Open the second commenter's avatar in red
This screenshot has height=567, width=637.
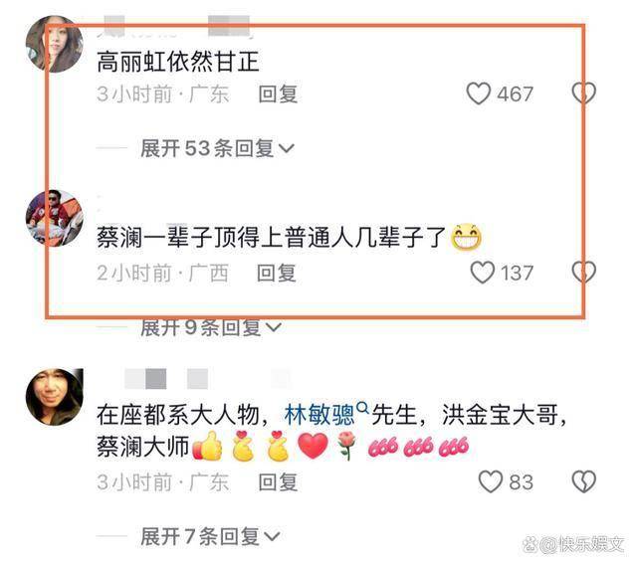(x=55, y=218)
